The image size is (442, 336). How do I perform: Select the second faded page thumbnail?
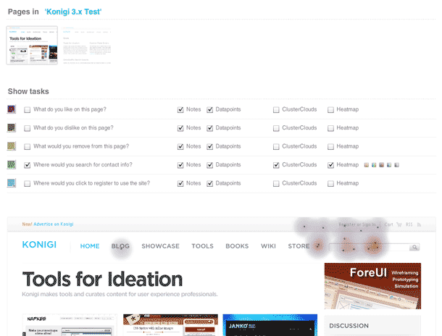click(86, 46)
